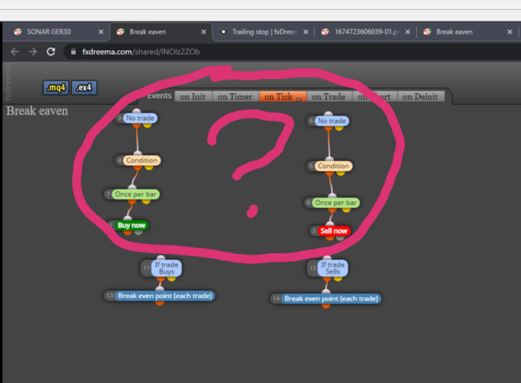
Task: Click yellow output port of No trade 3
Action: (x=147, y=125)
